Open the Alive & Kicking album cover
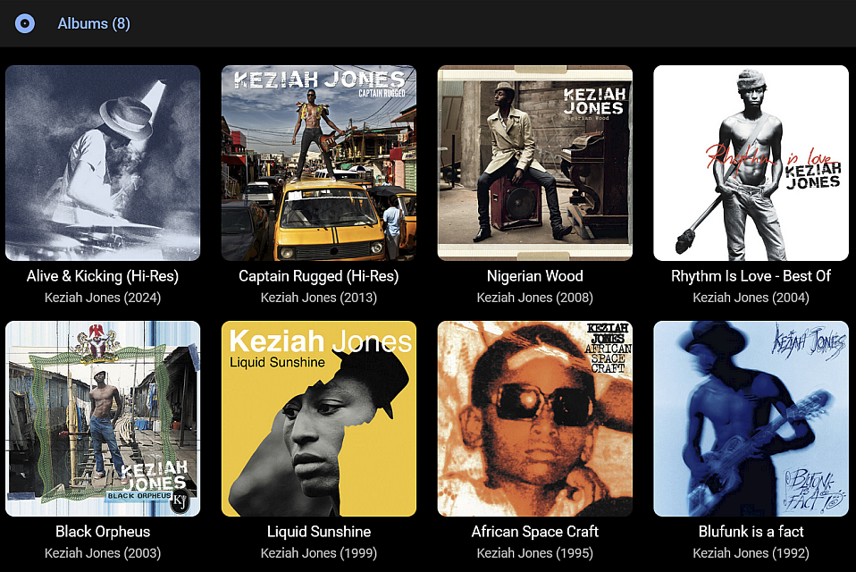This screenshot has width=856, height=572. [x=103, y=164]
